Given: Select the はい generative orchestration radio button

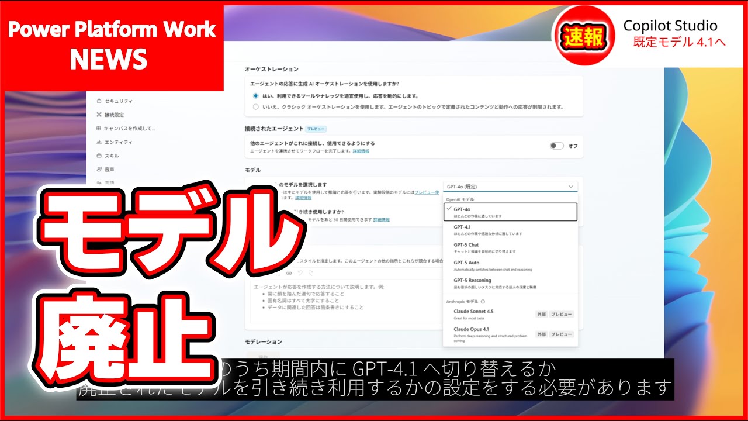Looking at the screenshot, I should 255,96.
